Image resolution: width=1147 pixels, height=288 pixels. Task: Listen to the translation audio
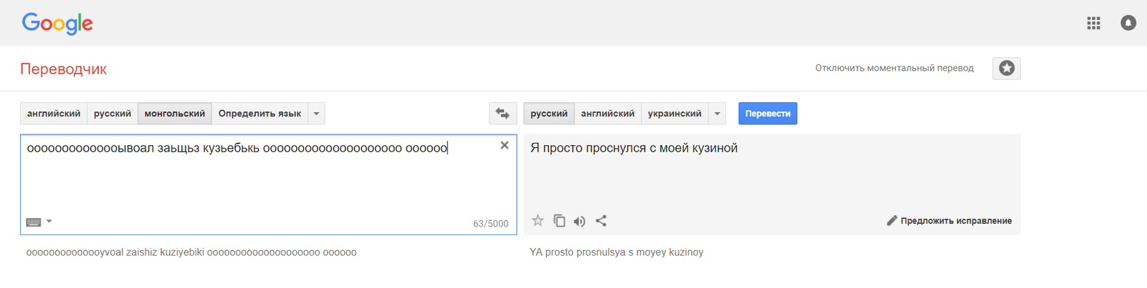tap(579, 221)
